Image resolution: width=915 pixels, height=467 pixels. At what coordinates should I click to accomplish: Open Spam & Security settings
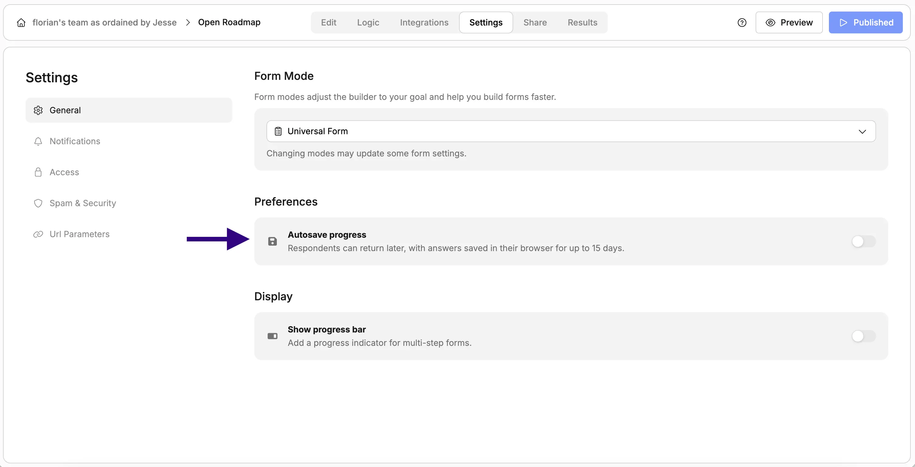(129, 203)
